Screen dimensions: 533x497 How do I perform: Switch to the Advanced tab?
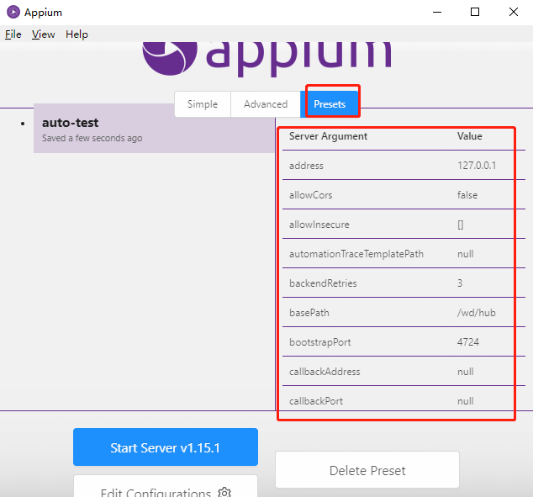point(266,104)
